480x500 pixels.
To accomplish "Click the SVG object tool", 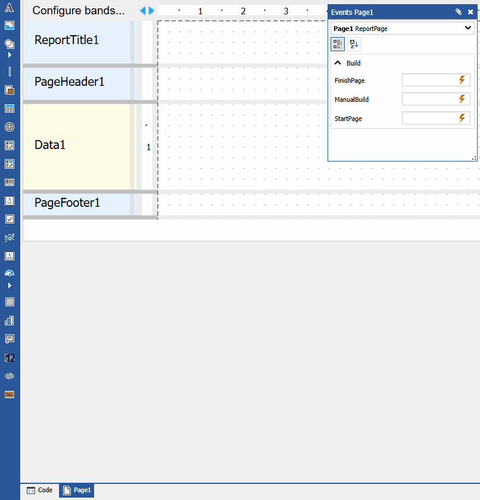I will 10,395.
